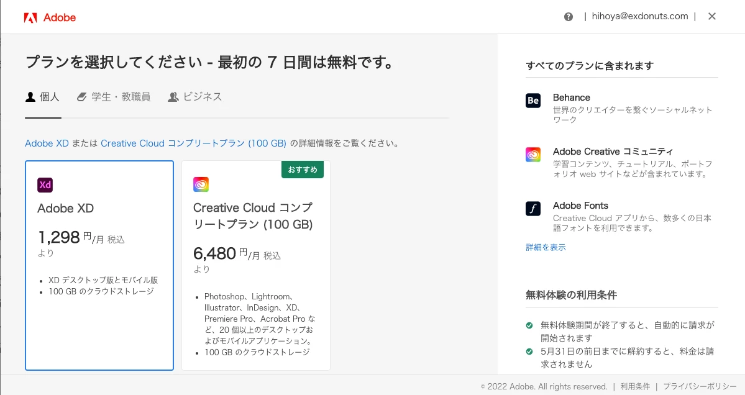Click the Xd app icon
Image resolution: width=745 pixels, height=395 pixels.
(x=45, y=184)
